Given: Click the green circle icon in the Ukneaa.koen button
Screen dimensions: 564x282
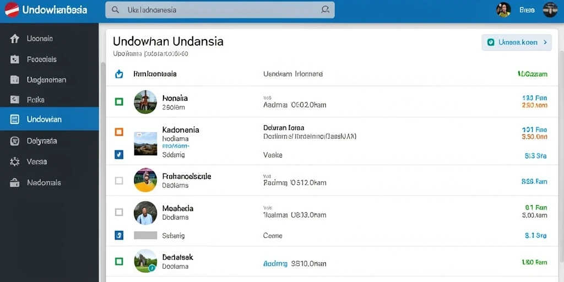Looking at the screenshot, I should pyautogui.click(x=491, y=42).
